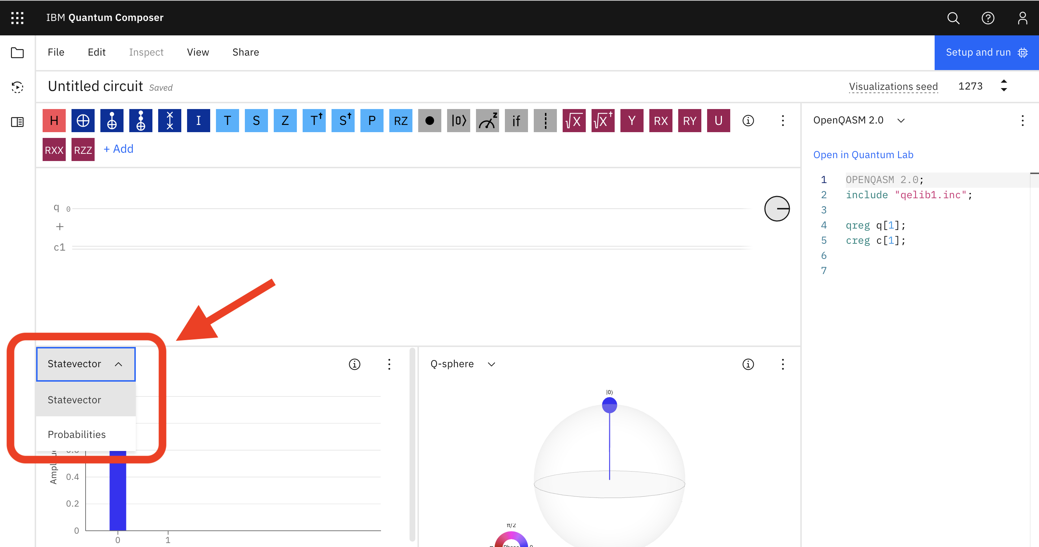
Task: Increase the visualizations seed with the stepper
Action: (1004, 82)
